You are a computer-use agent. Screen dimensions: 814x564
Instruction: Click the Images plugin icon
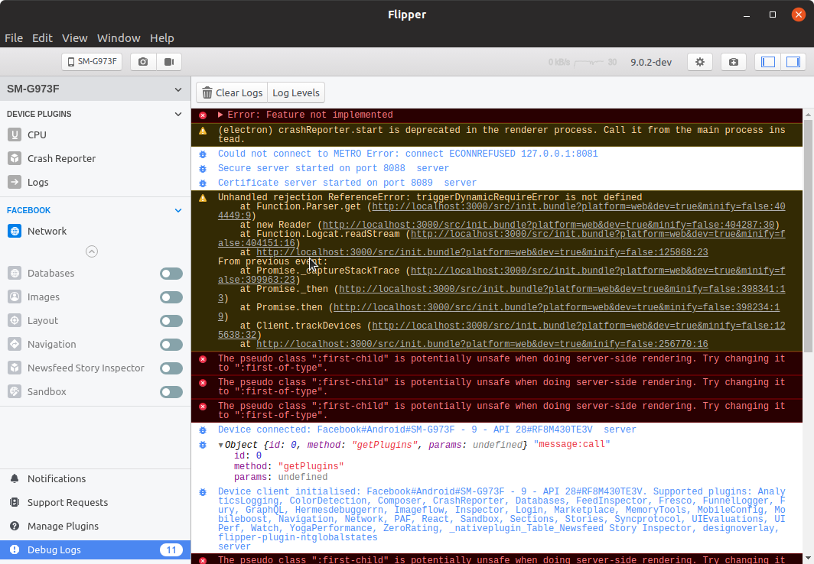[15, 297]
